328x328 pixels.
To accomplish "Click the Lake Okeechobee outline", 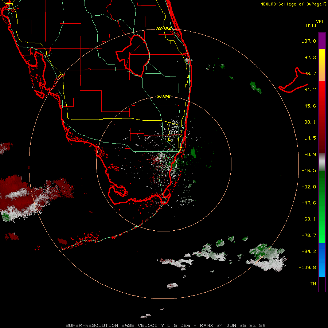I will coord(133,55).
